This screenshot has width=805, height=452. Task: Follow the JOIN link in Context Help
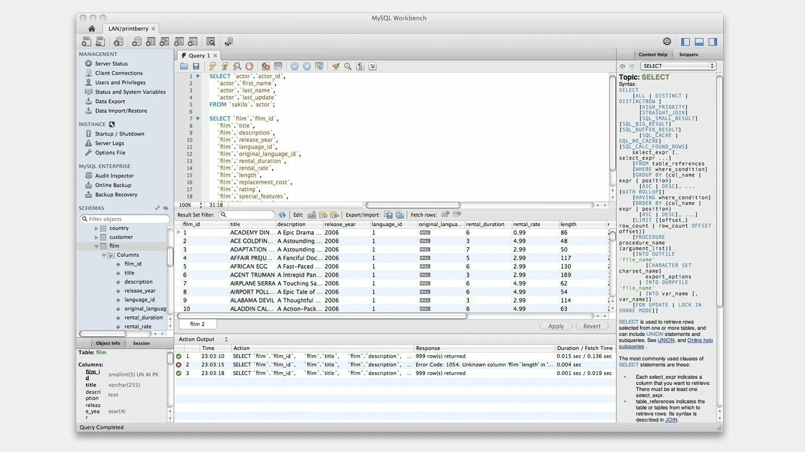click(671, 420)
